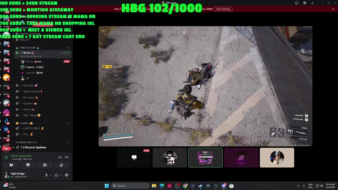338x190 pixels.
Task: Click the main game stream video
Action: (x=205, y=86)
